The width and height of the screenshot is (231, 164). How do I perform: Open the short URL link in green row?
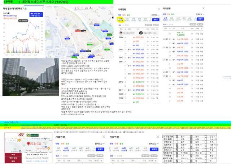(31, 125)
